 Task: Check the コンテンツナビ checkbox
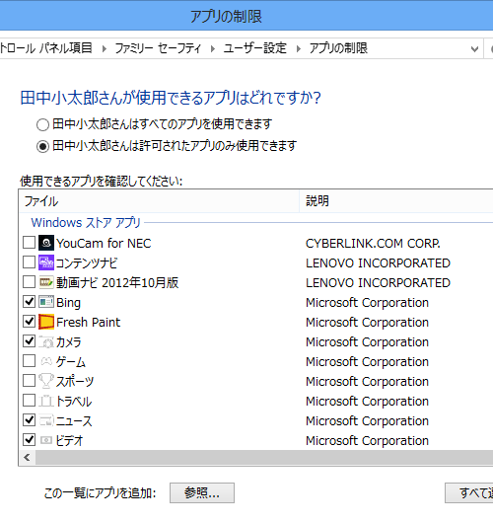pyautogui.click(x=29, y=262)
